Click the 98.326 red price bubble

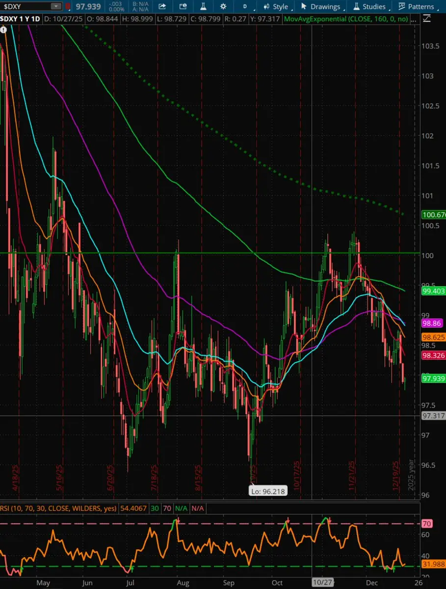pyautogui.click(x=433, y=355)
